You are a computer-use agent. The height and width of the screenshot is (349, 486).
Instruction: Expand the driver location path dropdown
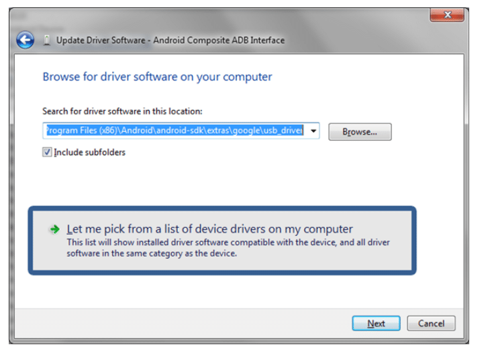coord(313,131)
